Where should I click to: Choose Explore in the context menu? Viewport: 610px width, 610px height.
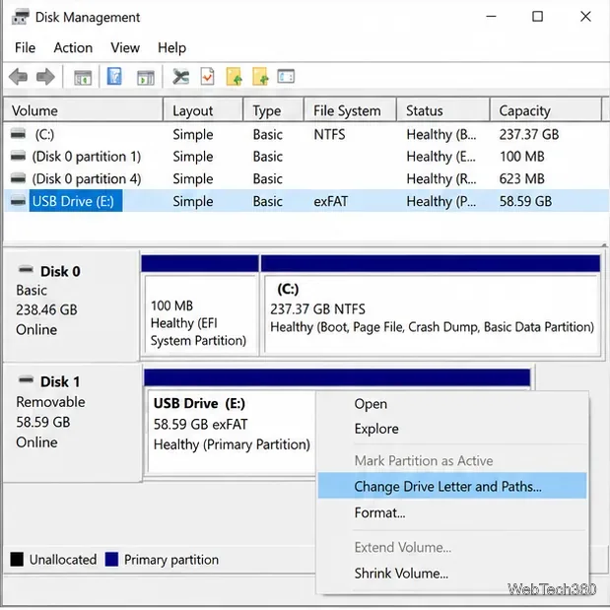coord(452,429)
